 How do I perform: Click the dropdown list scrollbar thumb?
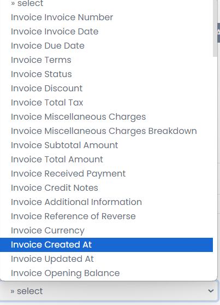click(x=215, y=28)
